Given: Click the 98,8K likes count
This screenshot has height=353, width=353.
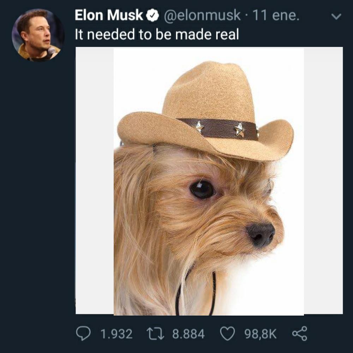Looking at the screenshot, I should click(261, 334).
